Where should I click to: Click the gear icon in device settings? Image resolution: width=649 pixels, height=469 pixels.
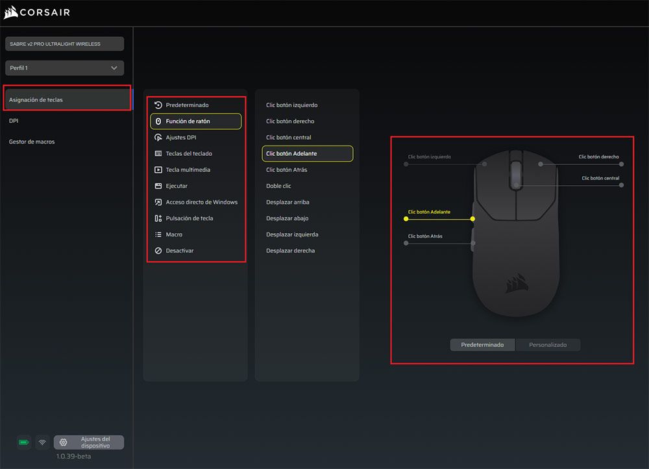click(x=64, y=442)
